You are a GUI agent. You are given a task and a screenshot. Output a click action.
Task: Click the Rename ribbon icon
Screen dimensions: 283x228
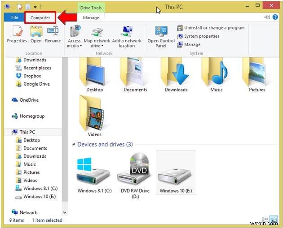tap(53, 34)
